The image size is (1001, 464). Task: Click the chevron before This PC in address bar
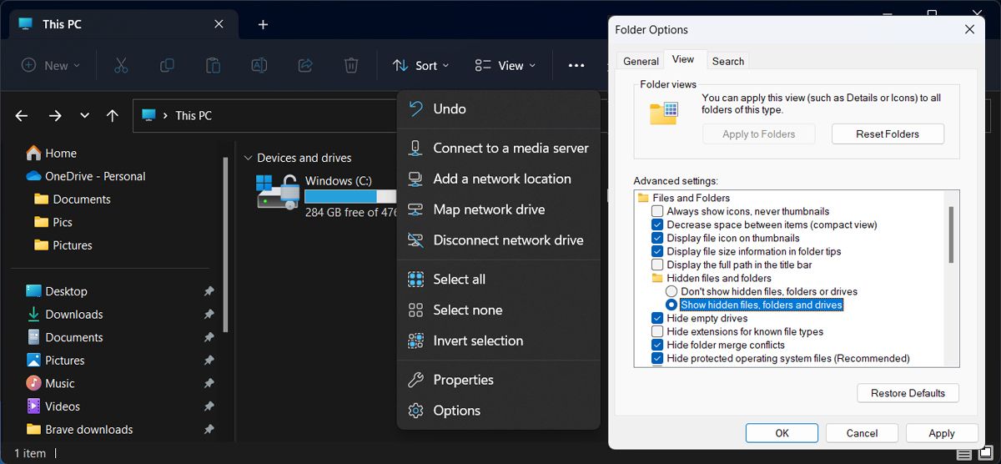coord(166,115)
